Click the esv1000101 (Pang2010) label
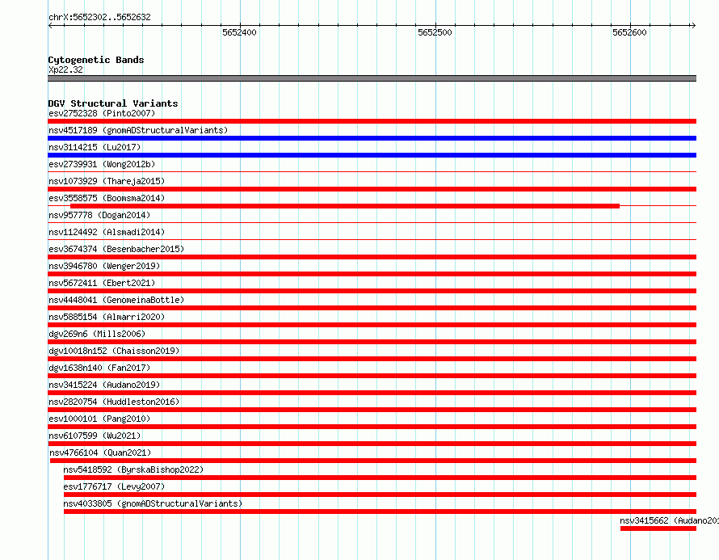Viewport: 719px width, 560px height. click(x=99, y=419)
